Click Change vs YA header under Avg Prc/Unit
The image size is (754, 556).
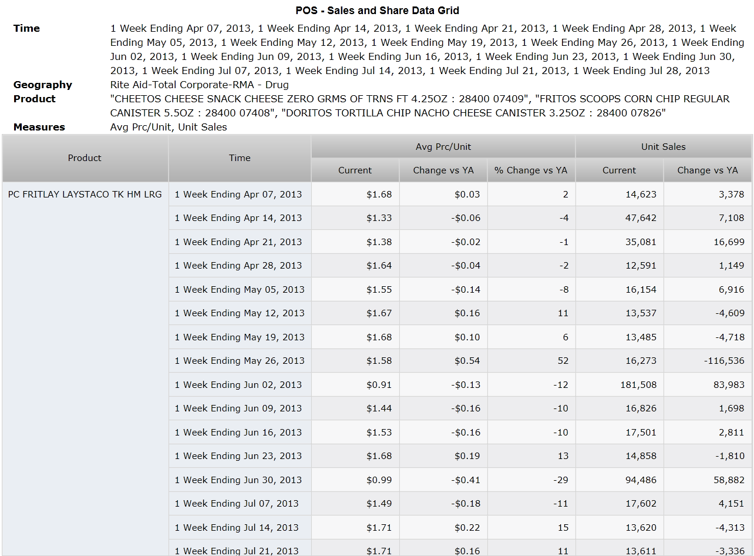443,170
